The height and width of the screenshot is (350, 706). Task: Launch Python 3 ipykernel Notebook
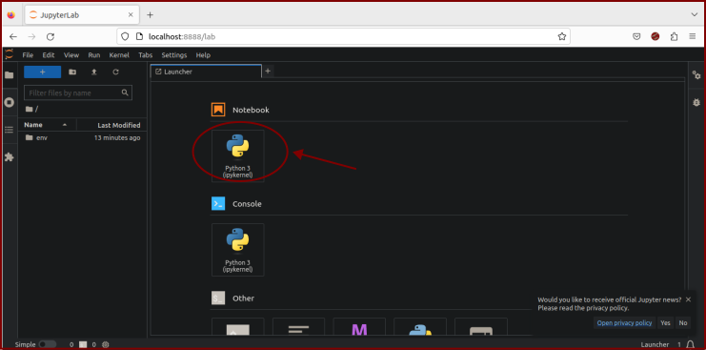point(238,155)
